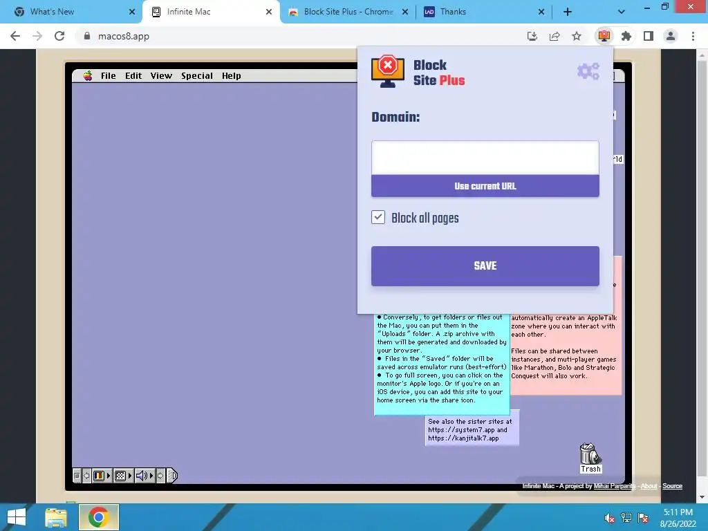Open a new browser tab
Viewport: 708px width, 531px height.
(568, 12)
